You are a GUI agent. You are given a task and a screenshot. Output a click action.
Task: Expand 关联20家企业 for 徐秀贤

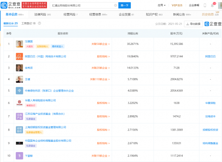coord(100,68)
